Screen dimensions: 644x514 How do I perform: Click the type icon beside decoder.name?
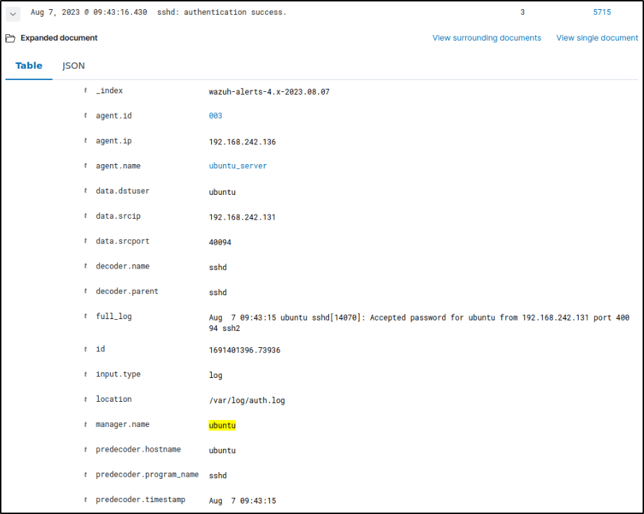point(86,266)
